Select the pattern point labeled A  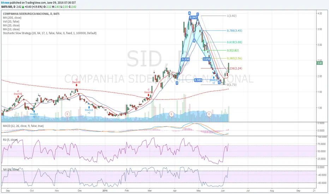click(x=189, y=13)
